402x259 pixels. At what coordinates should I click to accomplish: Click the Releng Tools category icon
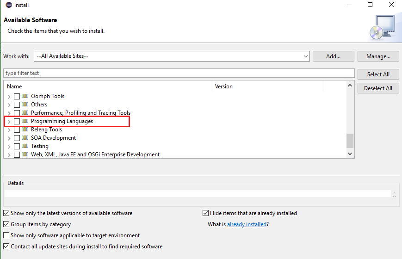25,129
